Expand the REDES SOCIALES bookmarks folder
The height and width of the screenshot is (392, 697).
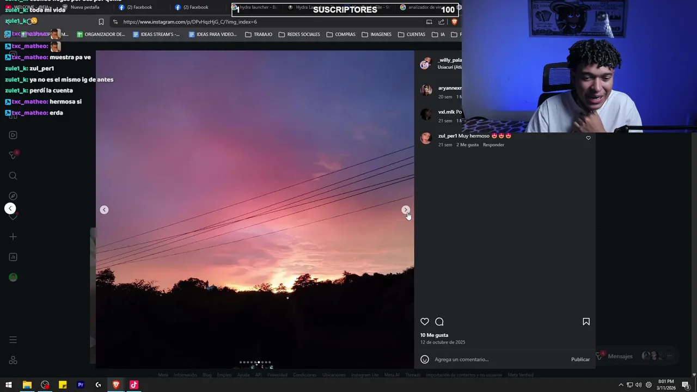[299, 34]
